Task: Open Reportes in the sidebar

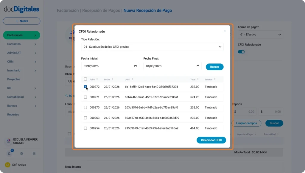Action: click(x=13, y=115)
